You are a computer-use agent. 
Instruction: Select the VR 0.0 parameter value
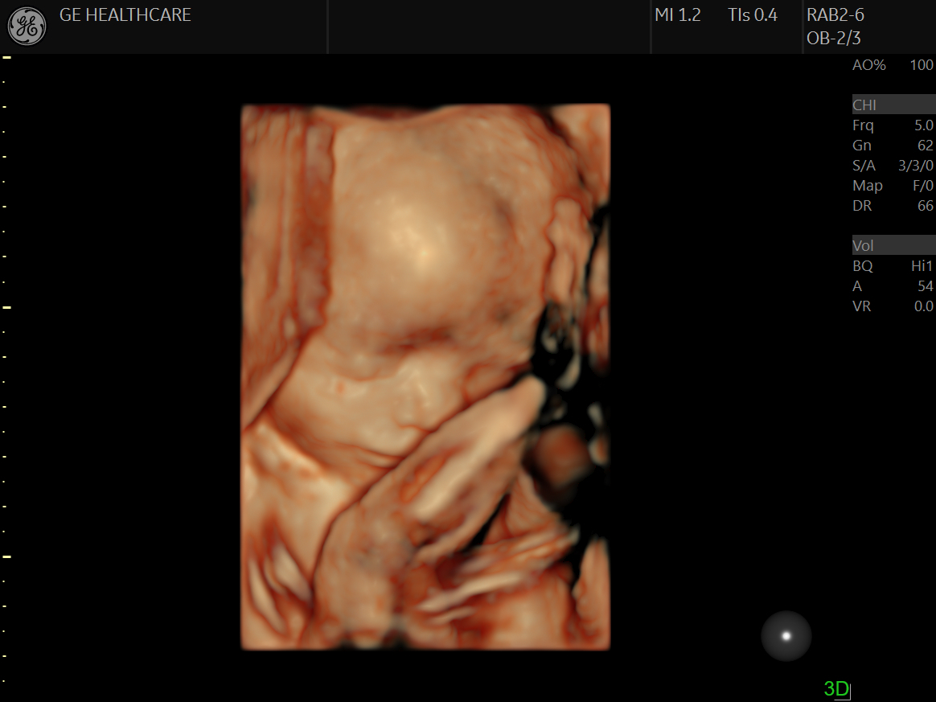(893, 306)
